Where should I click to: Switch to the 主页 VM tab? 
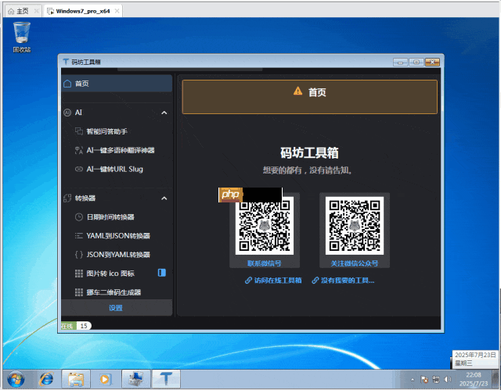[x=23, y=11]
